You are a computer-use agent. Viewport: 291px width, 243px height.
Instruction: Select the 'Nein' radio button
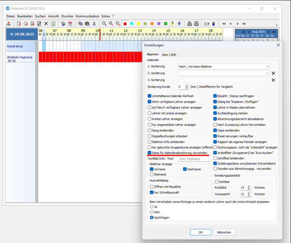click(152, 212)
